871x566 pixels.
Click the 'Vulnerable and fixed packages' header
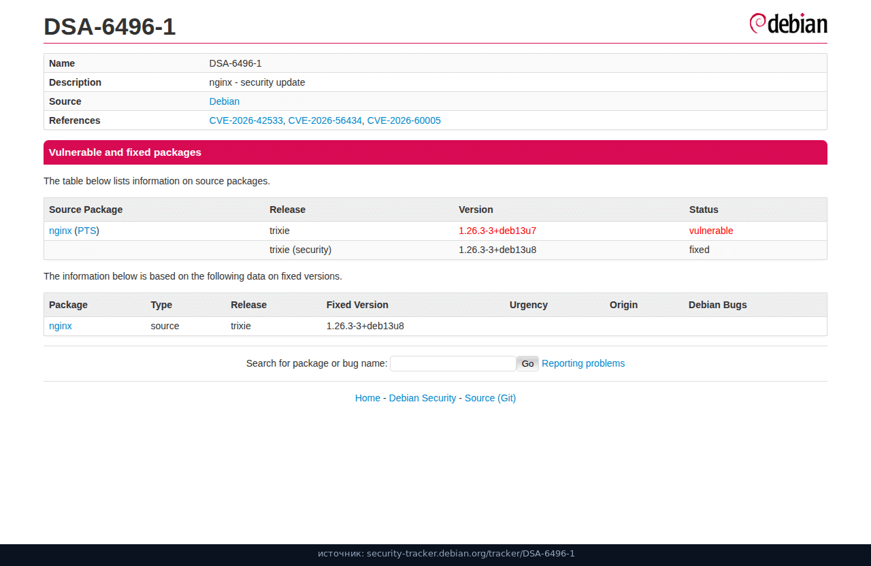[435, 152]
